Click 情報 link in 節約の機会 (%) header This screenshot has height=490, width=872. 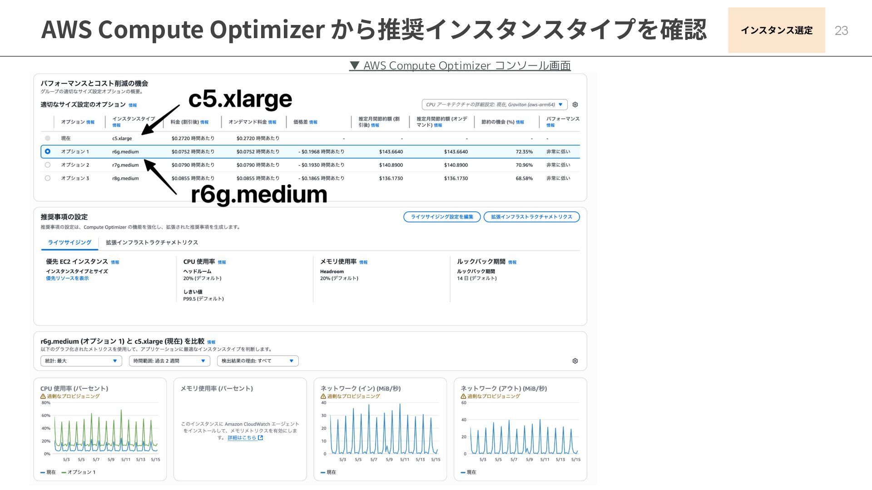coord(520,122)
